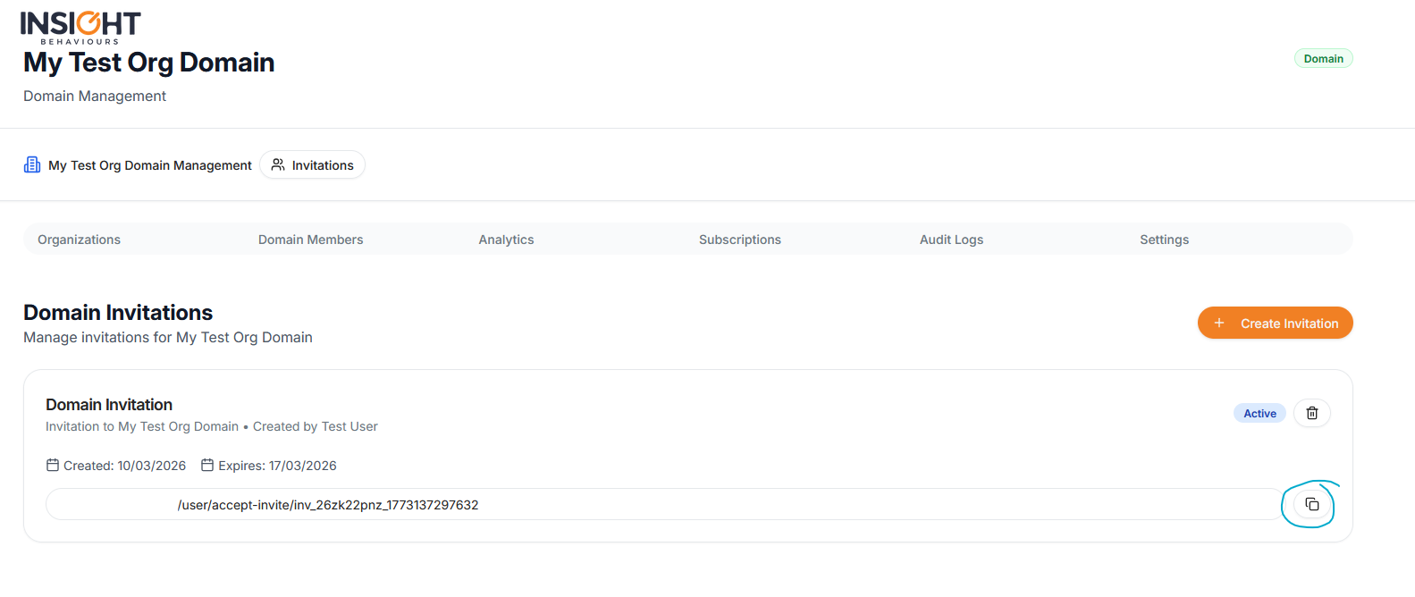Copy the invitation link to clipboard
The height and width of the screenshot is (597, 1415).
[x=1311, y=504]
